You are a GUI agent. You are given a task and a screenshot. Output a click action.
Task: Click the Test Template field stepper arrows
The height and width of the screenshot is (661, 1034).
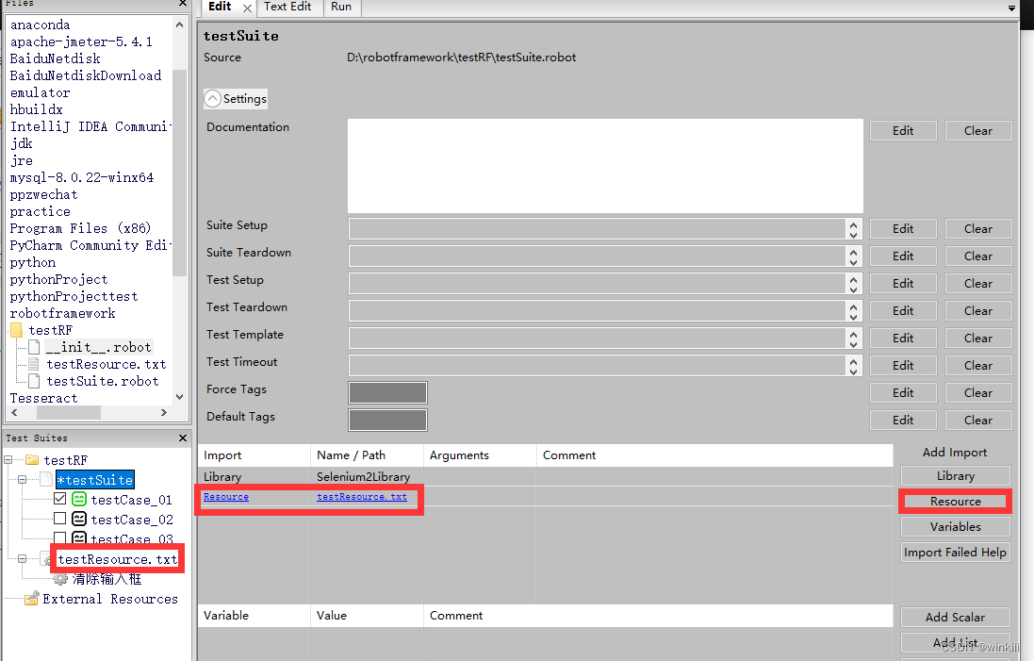[853, 339]
